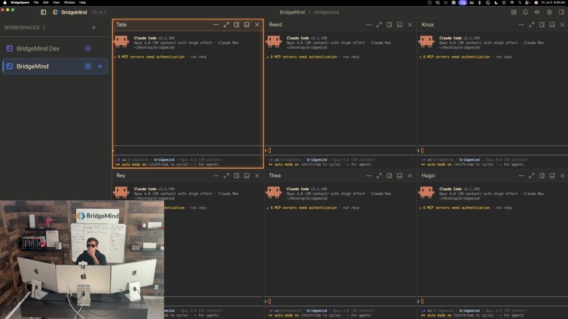568x319 pixels.
Task: Click the bridgemind breadcrumb in the title bar
Action: (327, 12)
